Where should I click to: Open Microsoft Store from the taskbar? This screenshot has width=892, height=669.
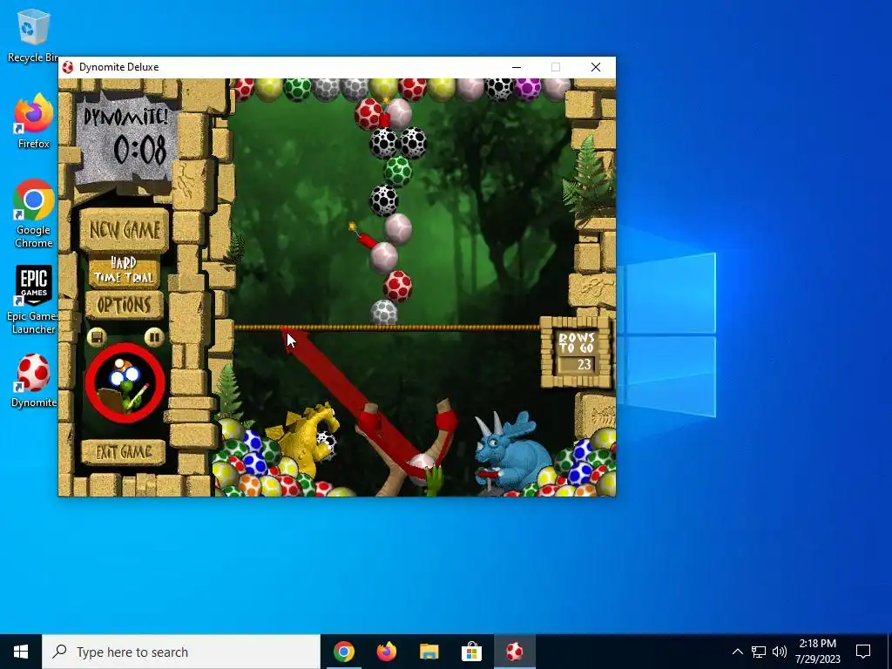pyautogui.click(x=471, y=652)
